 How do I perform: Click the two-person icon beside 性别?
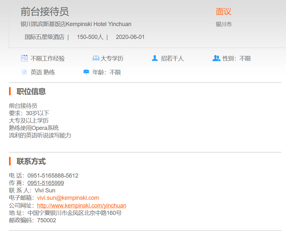216,58
